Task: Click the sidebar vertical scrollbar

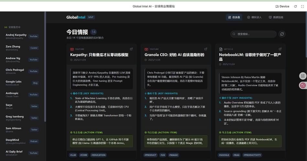Action: point(45,67)
